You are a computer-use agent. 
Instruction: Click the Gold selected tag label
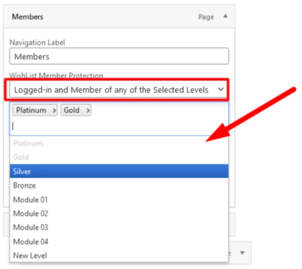[72, 110]
